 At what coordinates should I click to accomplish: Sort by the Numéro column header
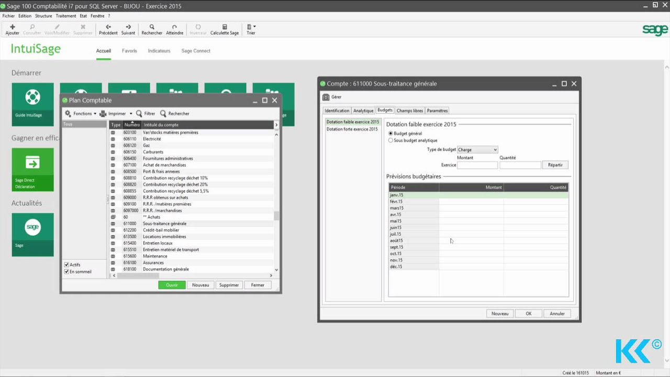pos(132,125)
